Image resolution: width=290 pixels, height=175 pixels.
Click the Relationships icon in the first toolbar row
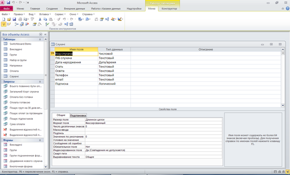pyautogui.click(x=107, y=19)
